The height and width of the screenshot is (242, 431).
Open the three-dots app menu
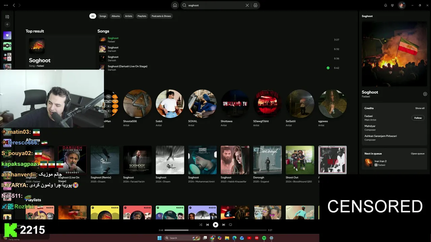[6, 5]
